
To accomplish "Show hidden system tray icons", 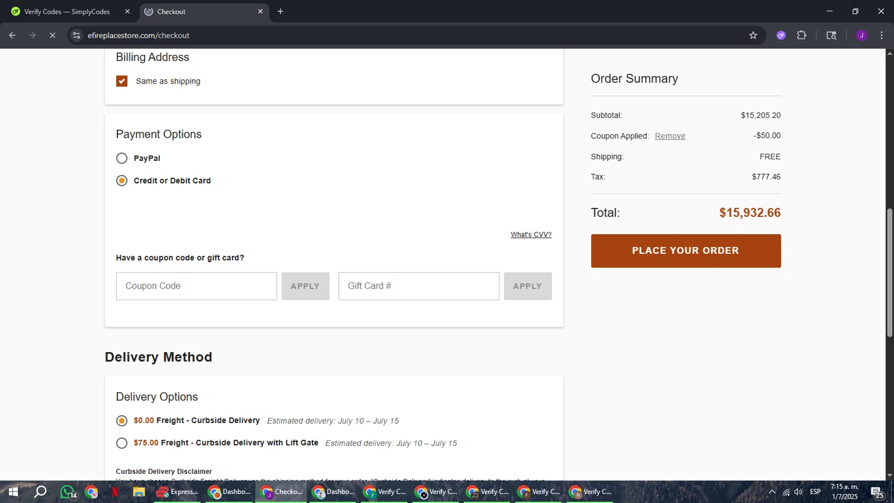I will [772, 492].
